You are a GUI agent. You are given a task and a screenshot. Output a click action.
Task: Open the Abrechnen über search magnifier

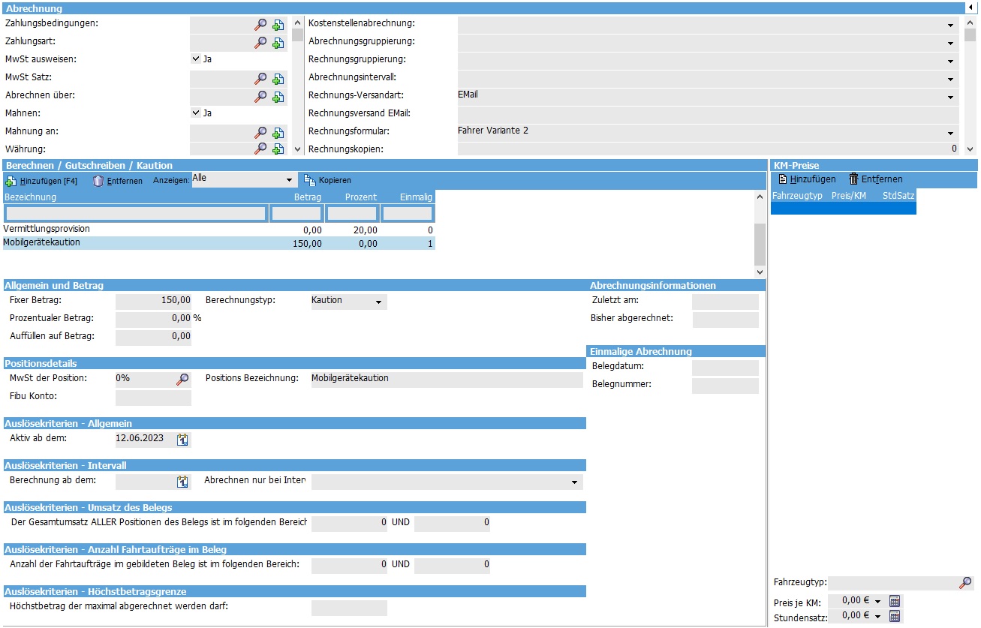pyautogui.click(x=260, y=97)
